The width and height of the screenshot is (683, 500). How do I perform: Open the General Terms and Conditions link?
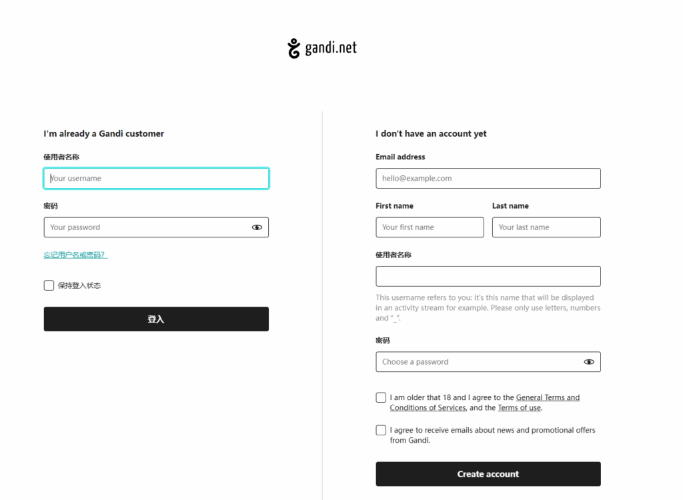[548, 398]
